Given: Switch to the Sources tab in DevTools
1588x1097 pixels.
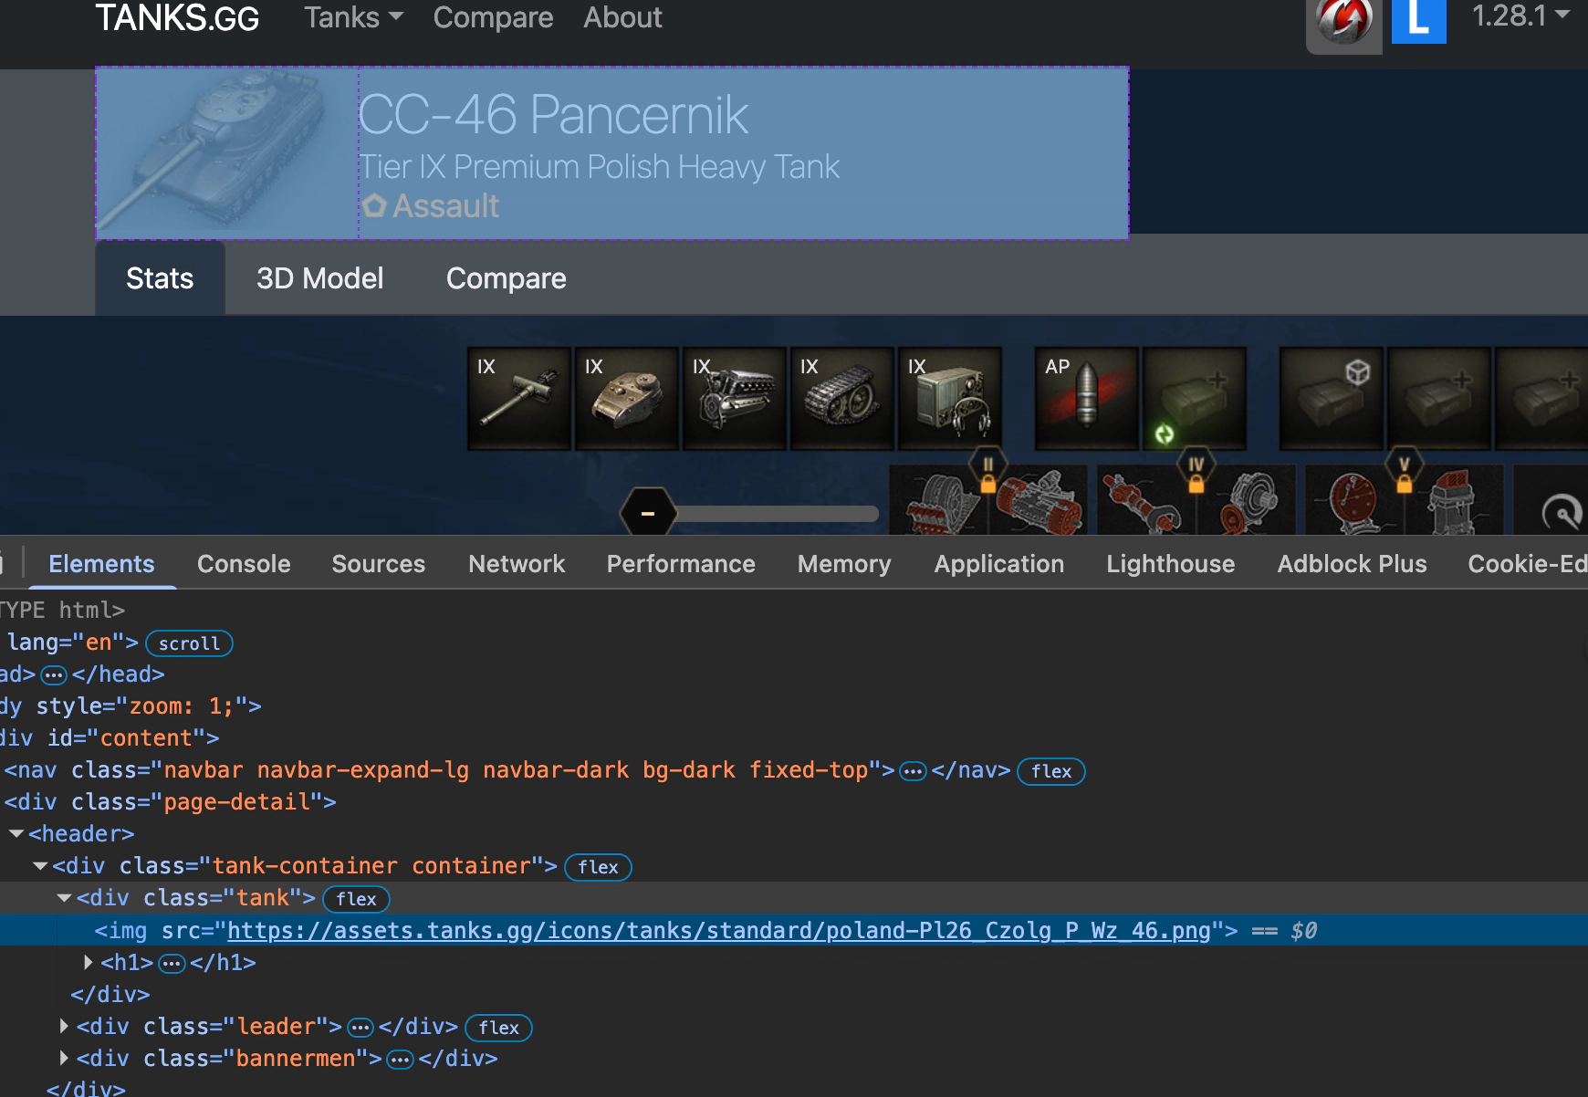Looking at the screenshot, I should [x=379, y=564].
